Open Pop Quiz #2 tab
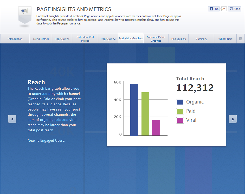The image size is (245, 194). tap(108, 39)
